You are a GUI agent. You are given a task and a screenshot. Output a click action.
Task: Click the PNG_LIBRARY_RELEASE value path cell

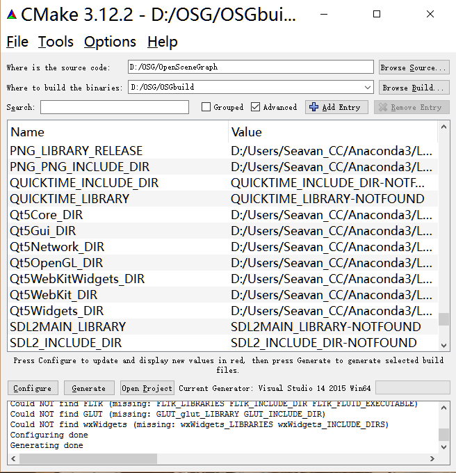click(x=333, y=151)
